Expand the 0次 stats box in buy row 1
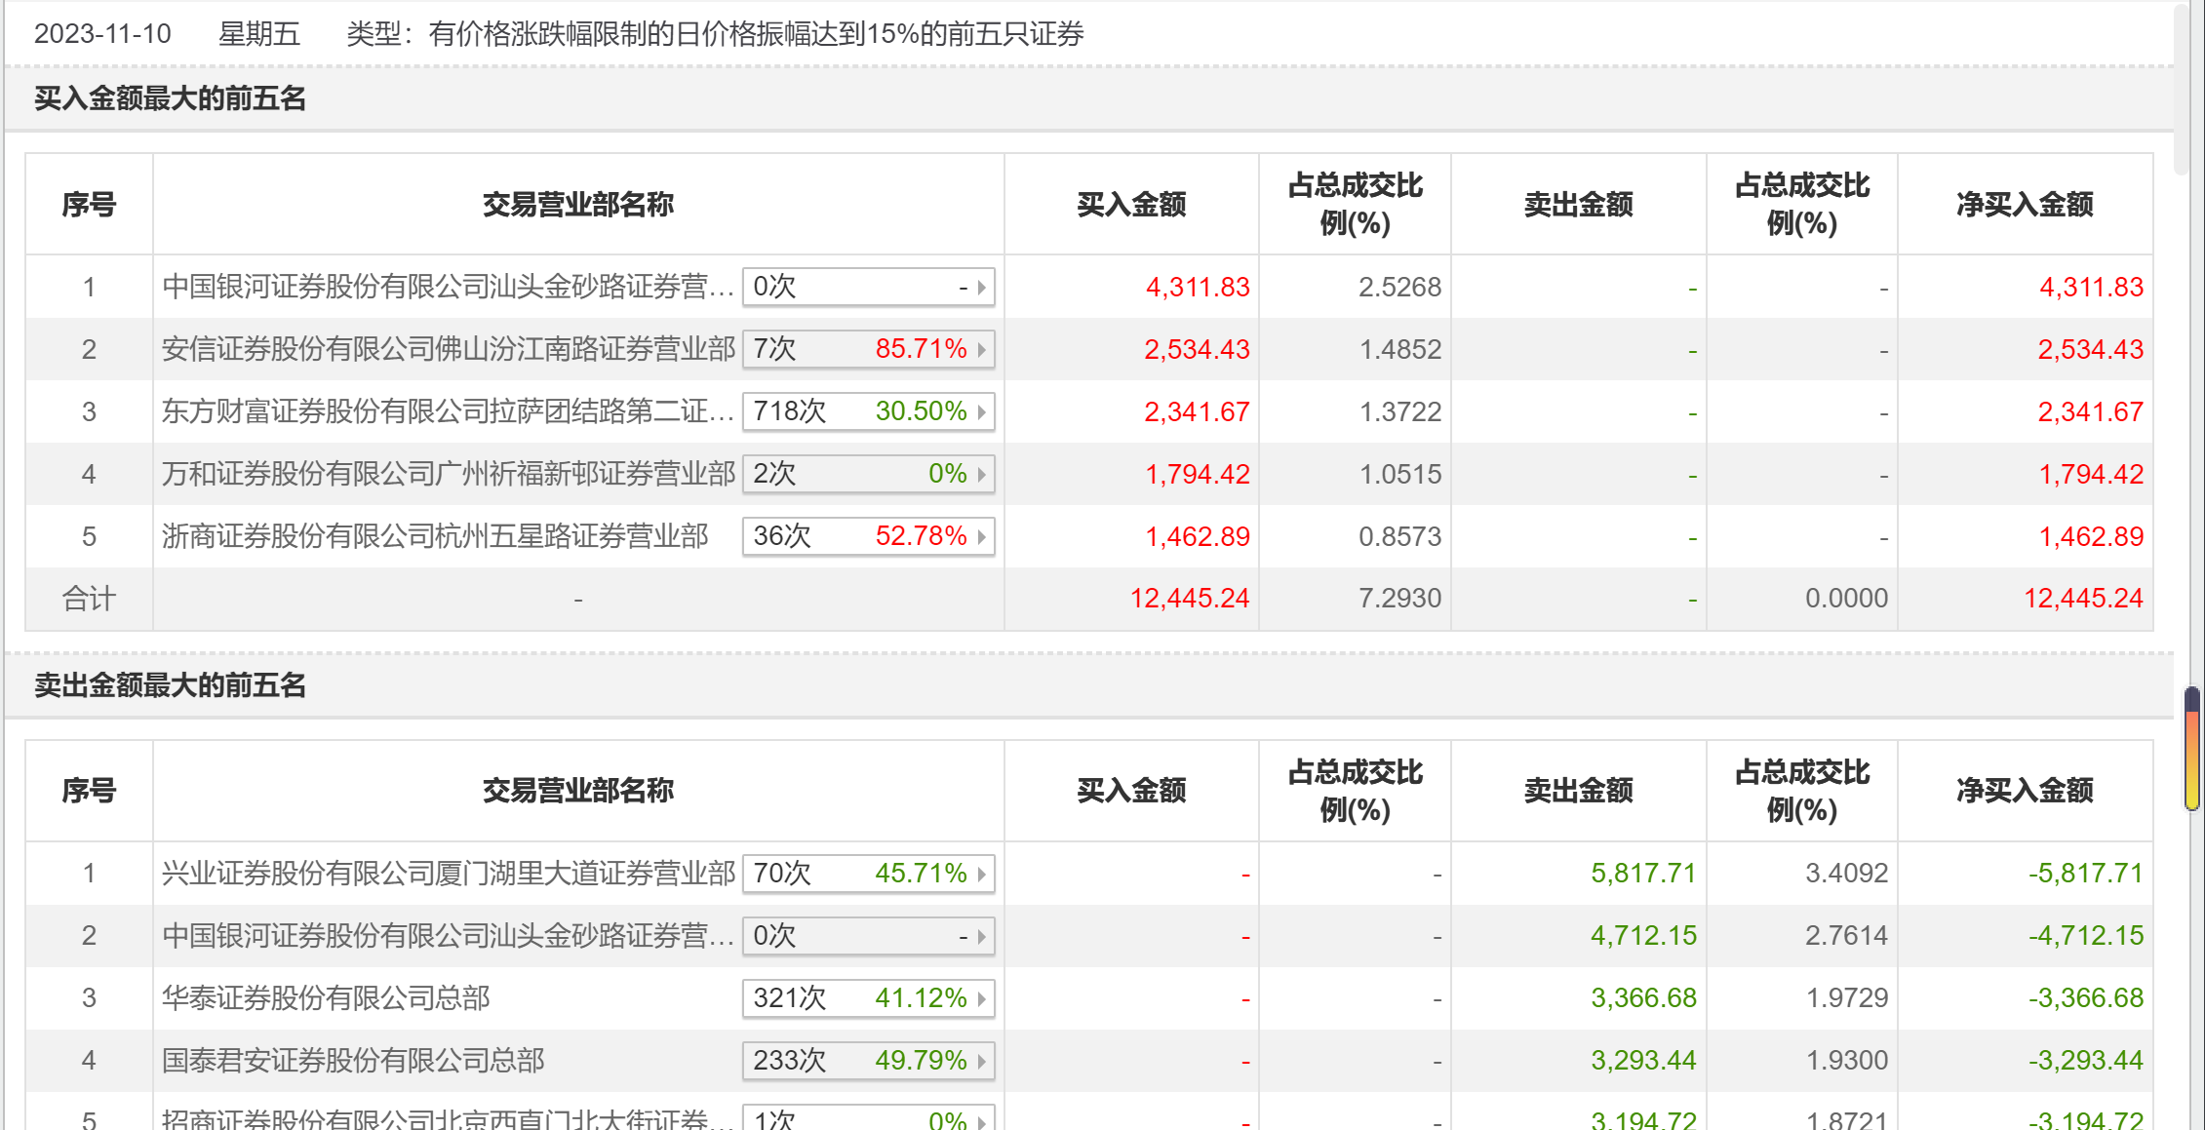Image resolution: width=2205 pixels, height=1130 pixels. (868, 287)
